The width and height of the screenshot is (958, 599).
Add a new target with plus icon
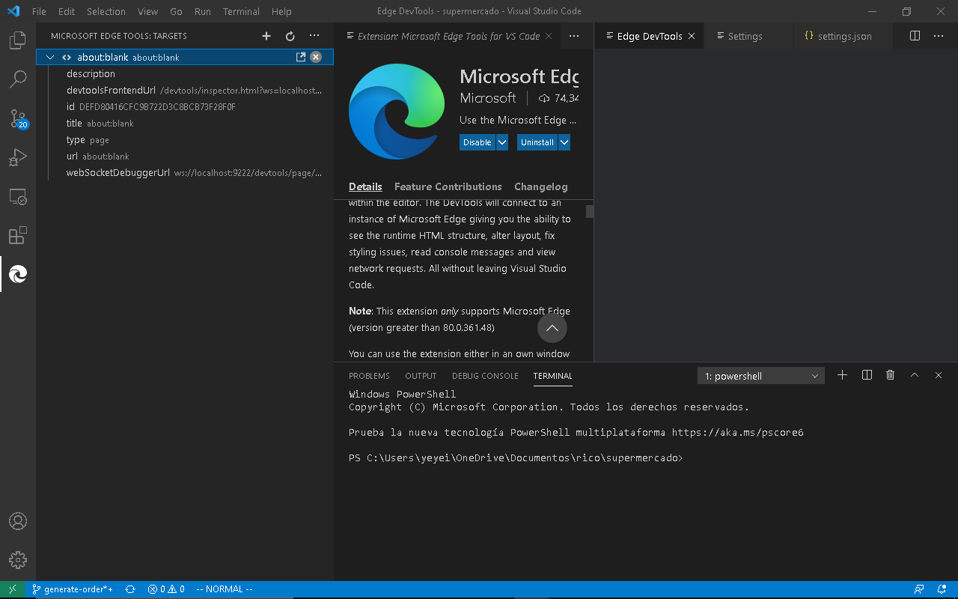[x=266, y=36]
